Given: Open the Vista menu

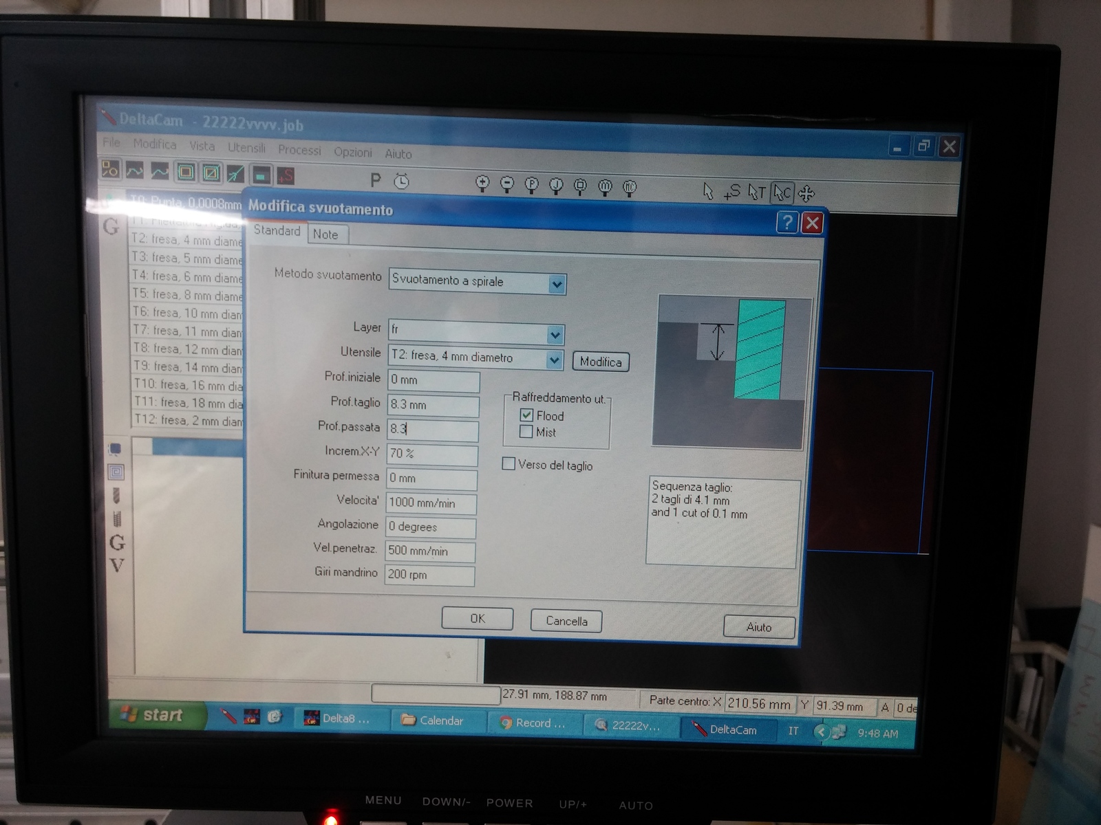Looking at the screenshot, I should point(202,146).
